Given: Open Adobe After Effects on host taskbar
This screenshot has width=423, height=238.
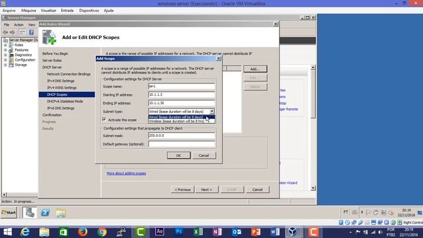Looking at the screenshot, I should 160,232.
